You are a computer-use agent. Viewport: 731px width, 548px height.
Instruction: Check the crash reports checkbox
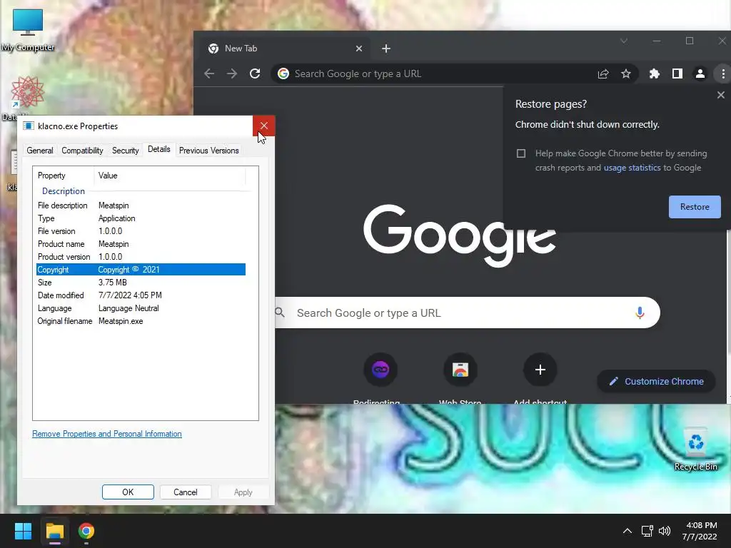pos(521,153)
